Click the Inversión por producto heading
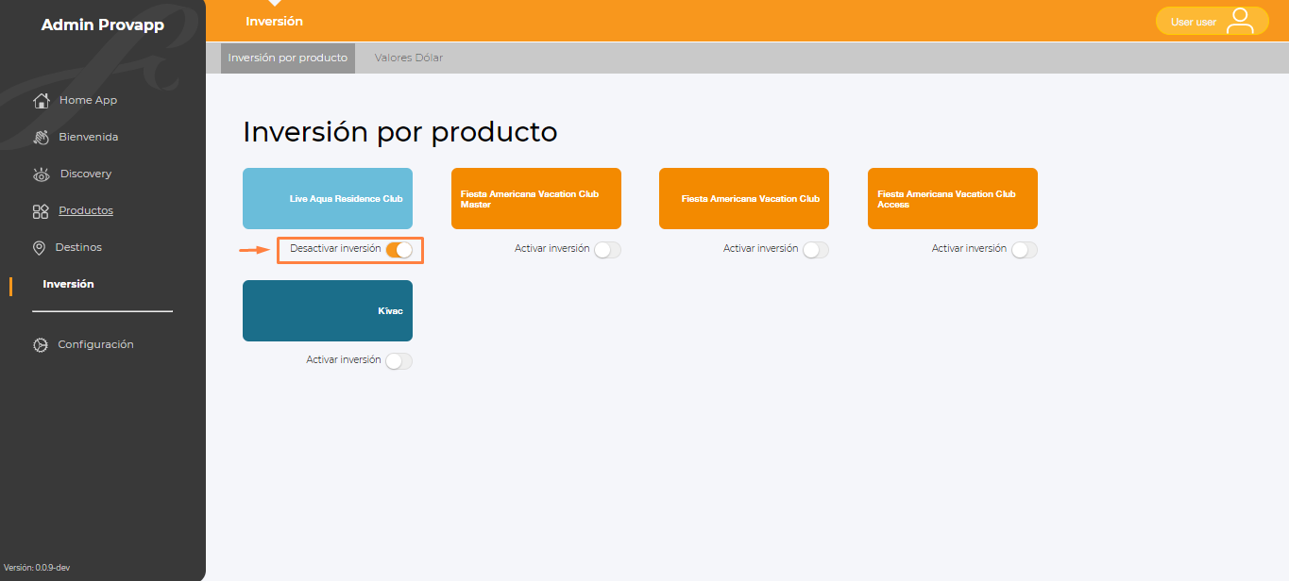This screenshot has width=1289, height=581. coord(400,132)
